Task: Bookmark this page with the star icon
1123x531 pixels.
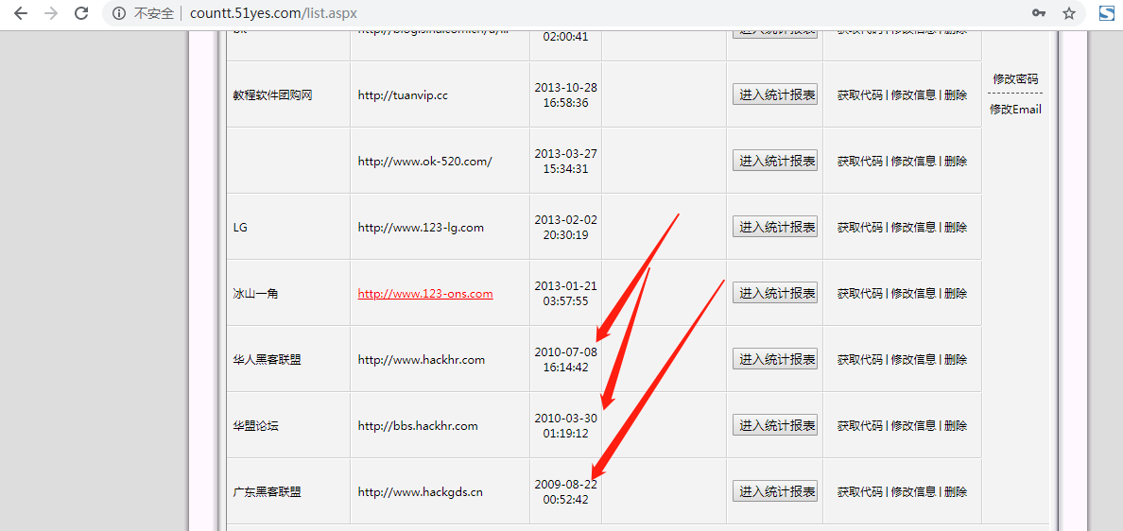Action: (x=1069, y=13)
